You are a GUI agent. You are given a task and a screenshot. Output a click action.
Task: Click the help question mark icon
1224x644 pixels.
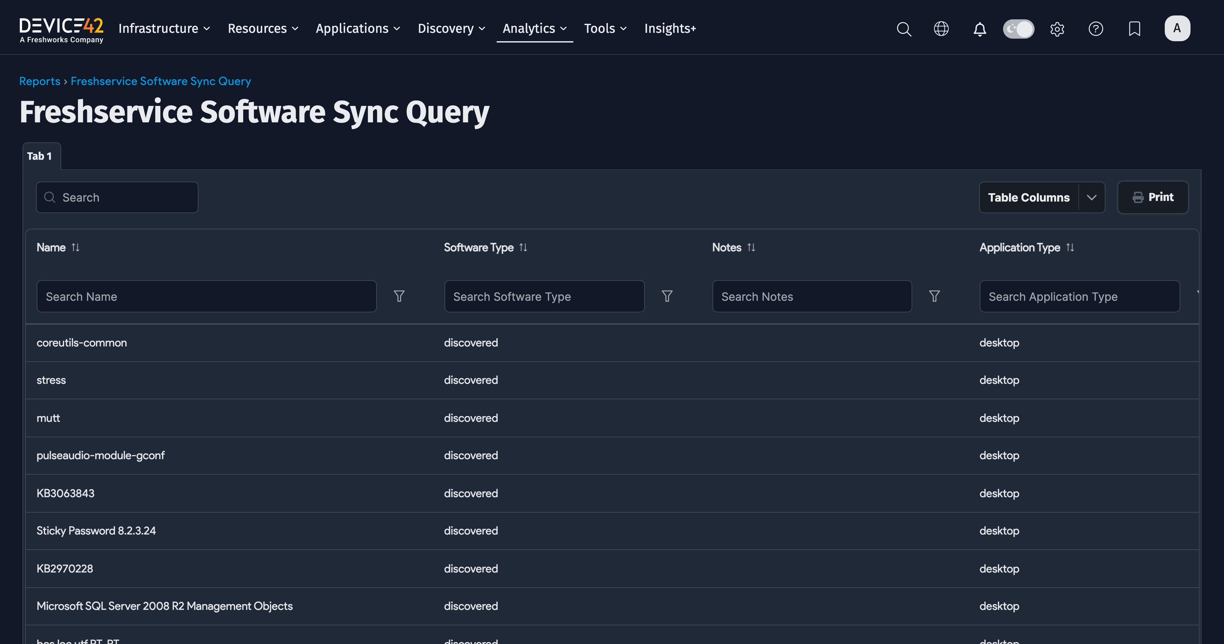pyautogui.click(x=1096, y=29)
